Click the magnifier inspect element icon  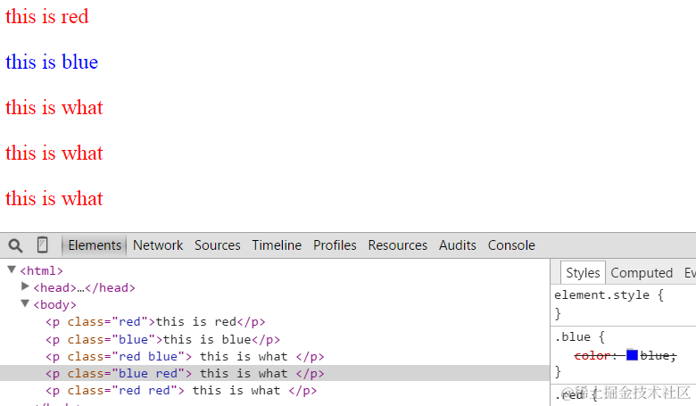(15, 245)
